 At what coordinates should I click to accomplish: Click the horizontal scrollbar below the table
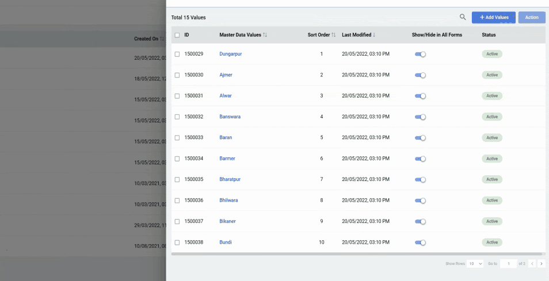click(x=357, y=253)
